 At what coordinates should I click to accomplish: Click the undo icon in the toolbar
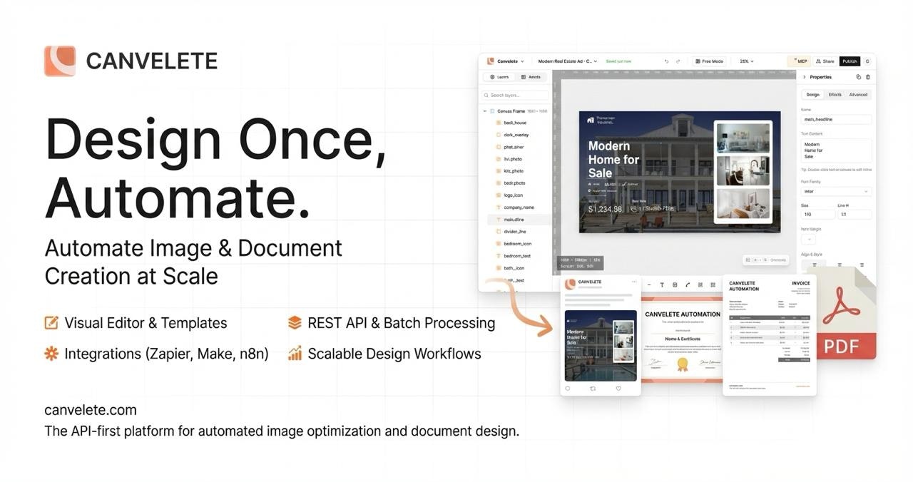pos(668,61)
